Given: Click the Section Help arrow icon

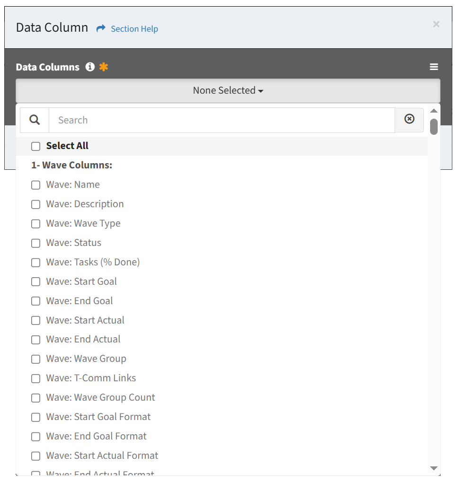Looking at the screenshot, I should 101,28.
